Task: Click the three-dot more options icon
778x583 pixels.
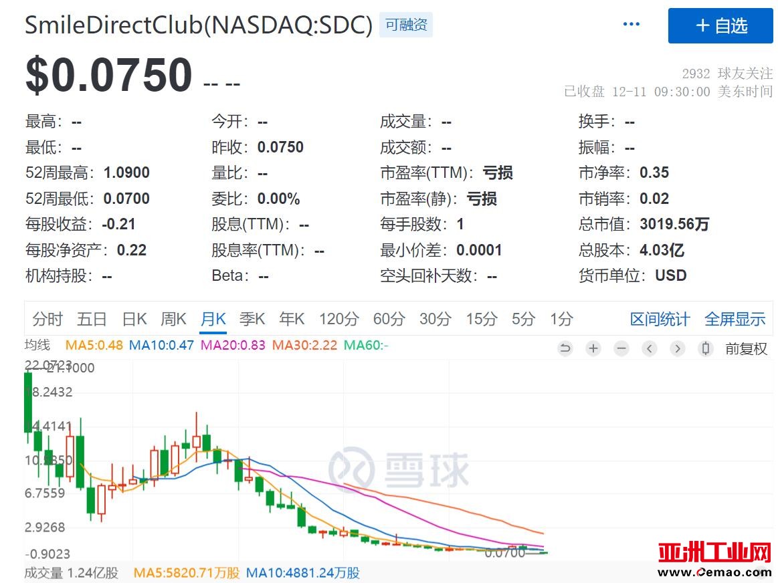Action: (x=631, y=24)
